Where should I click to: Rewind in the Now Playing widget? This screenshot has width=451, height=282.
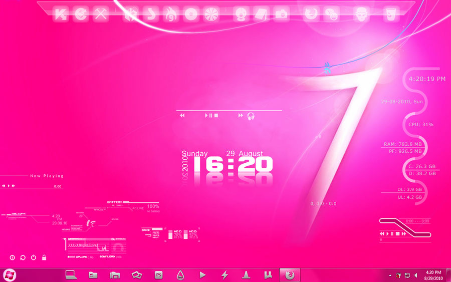pos(4,186)
